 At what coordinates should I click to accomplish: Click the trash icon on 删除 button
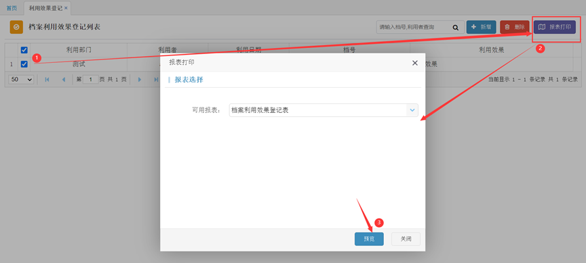pos(507,27)
